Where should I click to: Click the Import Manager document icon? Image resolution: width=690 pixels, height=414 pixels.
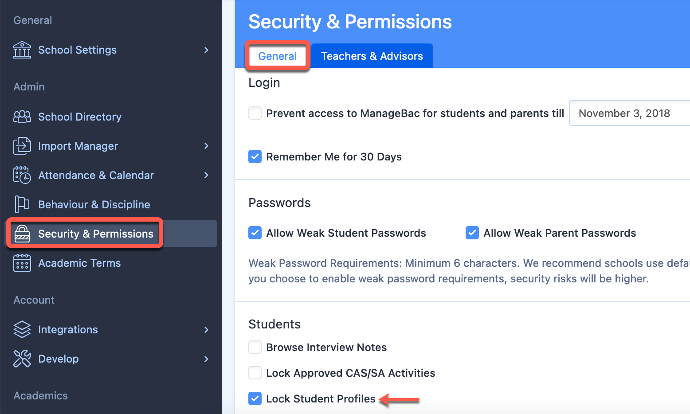(x=22, y=146)
